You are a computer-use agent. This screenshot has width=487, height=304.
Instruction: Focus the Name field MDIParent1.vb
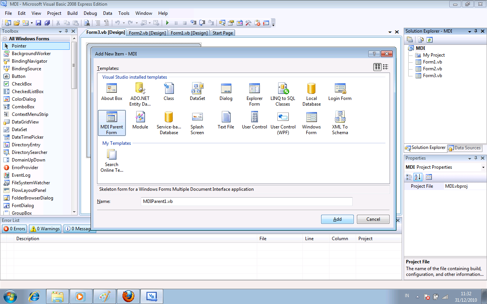(247, 201)
